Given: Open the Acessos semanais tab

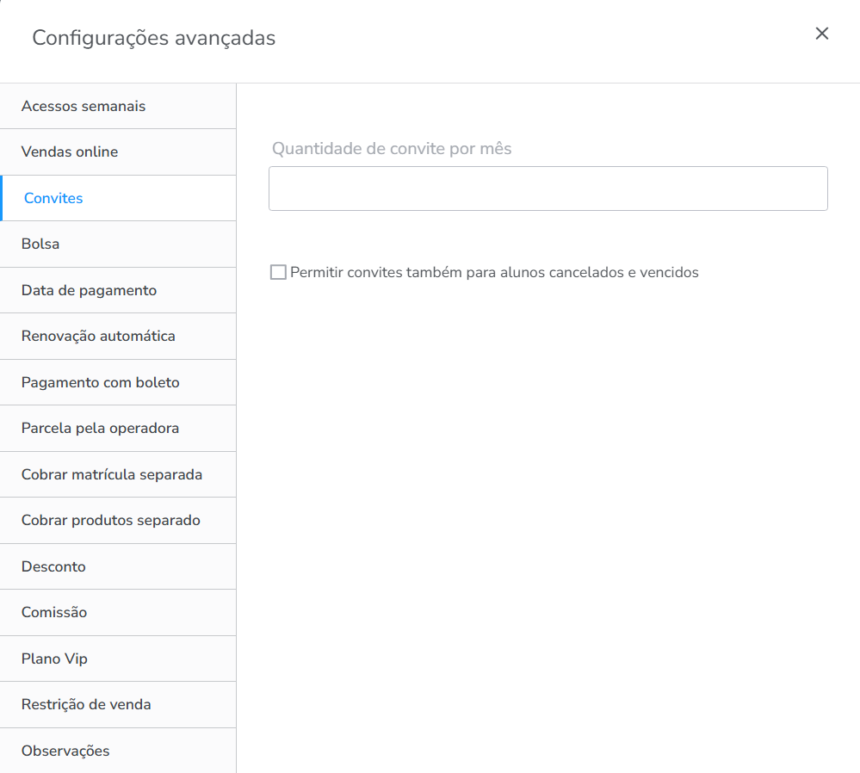Looking at the screenshot, I should point(84,106).
